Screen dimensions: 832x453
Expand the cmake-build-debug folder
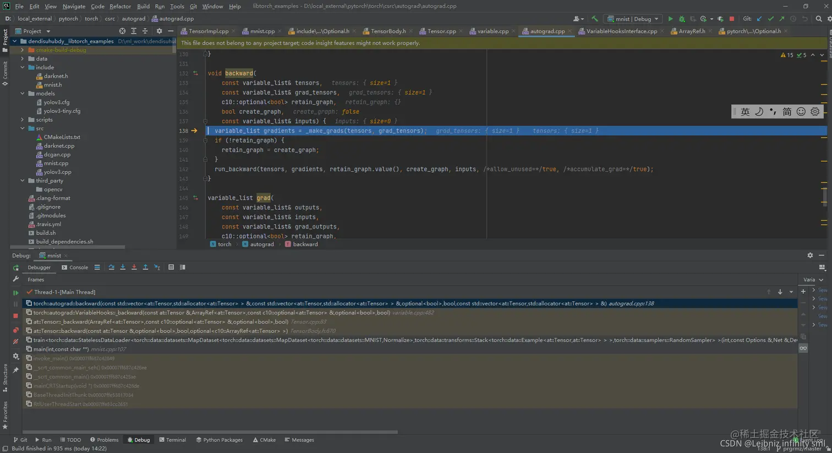(x=23, y=50)
